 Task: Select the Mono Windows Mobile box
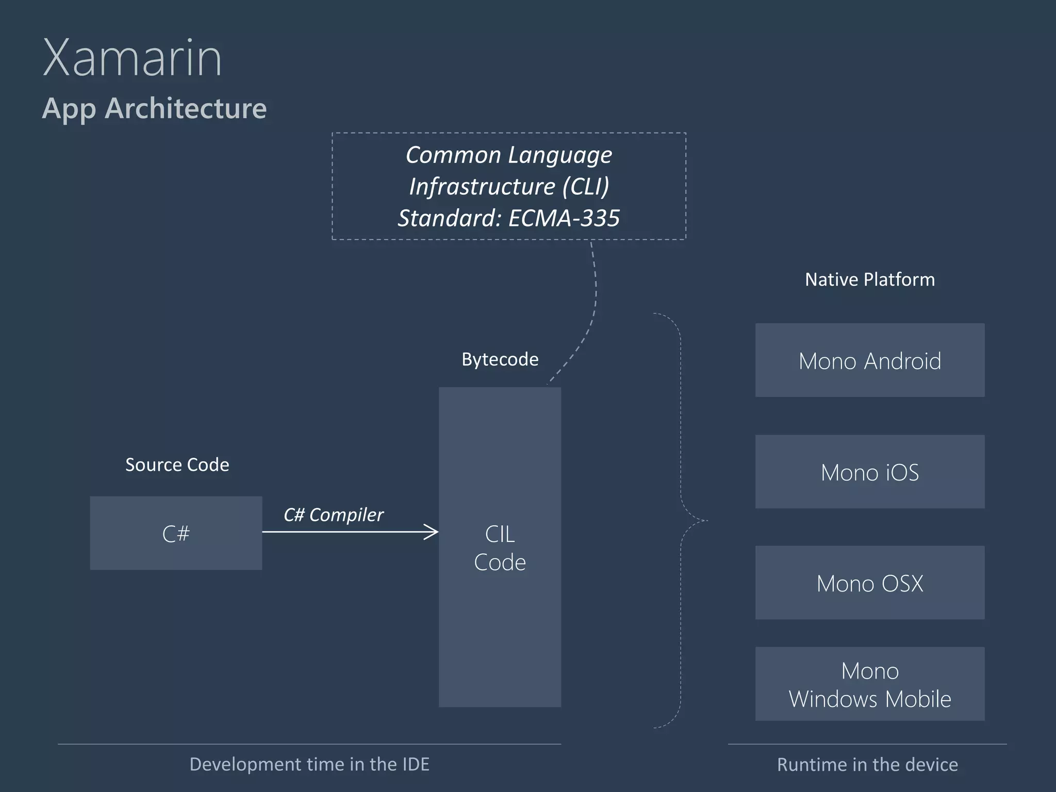click(870, 684)
